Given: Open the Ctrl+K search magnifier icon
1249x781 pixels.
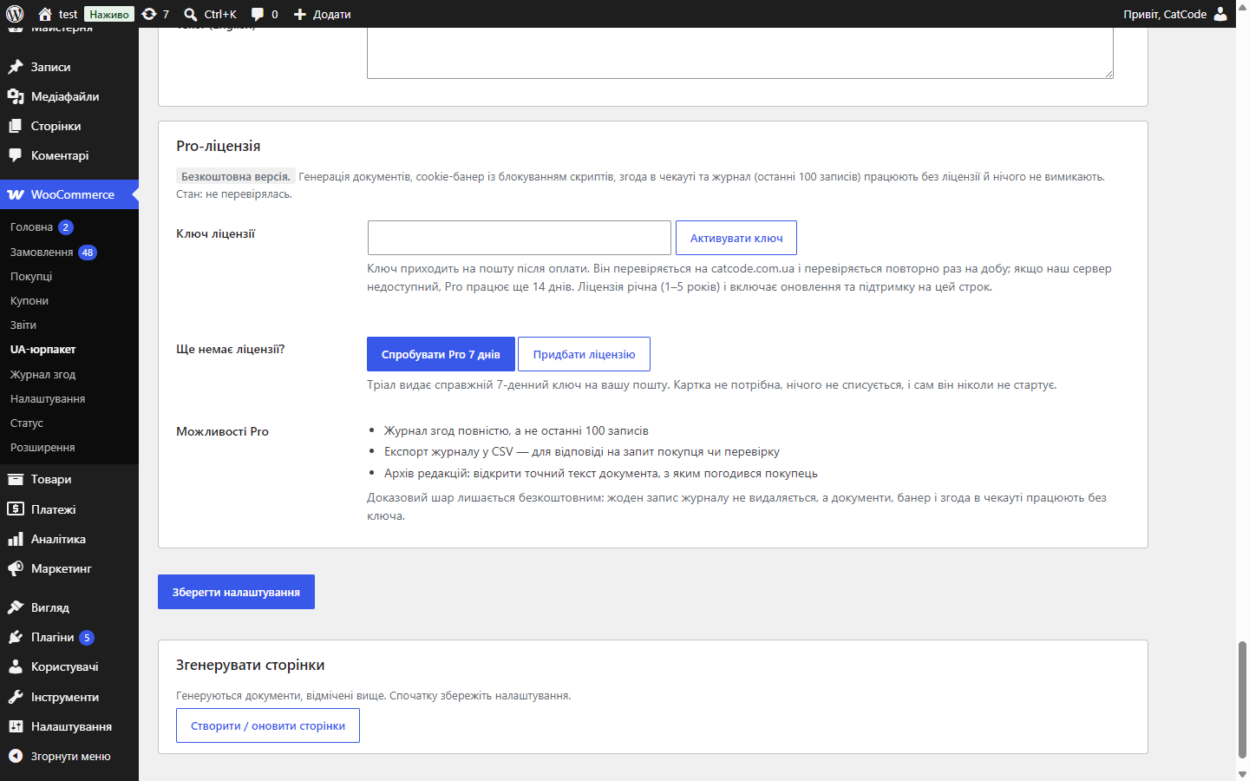Looking at the screenshot, I should pos(191,14).
